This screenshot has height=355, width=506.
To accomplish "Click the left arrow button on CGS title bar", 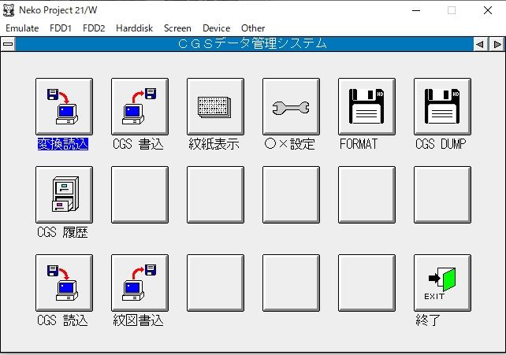I will tap(480, 44).
